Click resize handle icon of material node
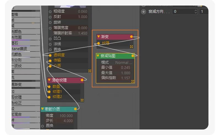The width and height of the screenshot is (220, 135). 90,71
